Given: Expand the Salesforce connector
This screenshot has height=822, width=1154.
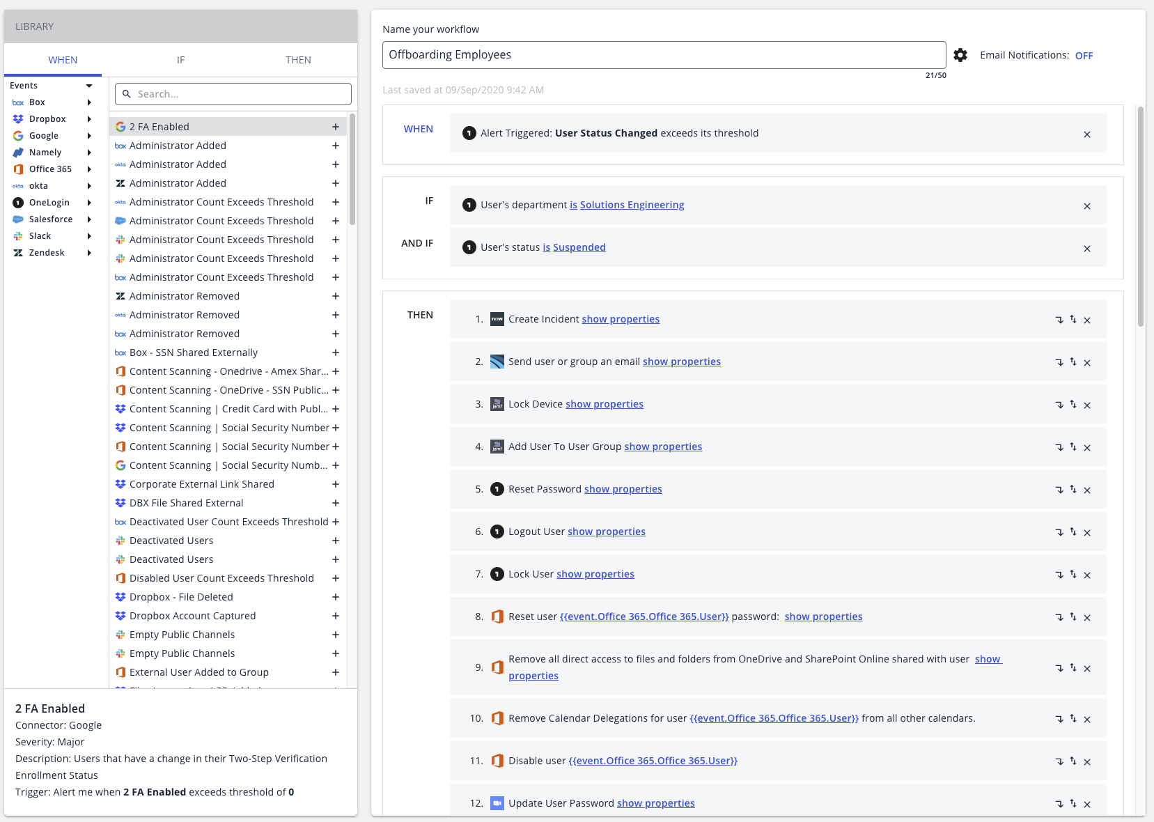Looking at the screenshot, I should [89, 219].
